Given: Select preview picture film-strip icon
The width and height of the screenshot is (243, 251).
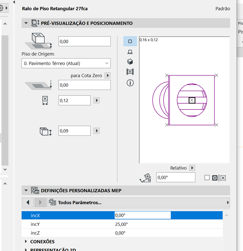Looking at the screenshot, I should (x=130, y=72).
